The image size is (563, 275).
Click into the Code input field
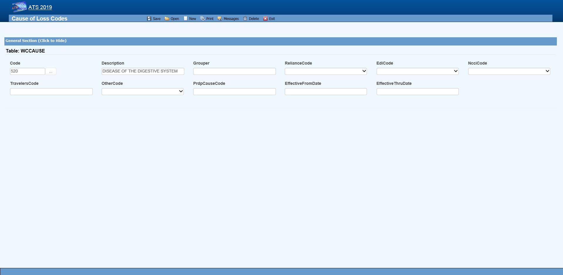(27, 71)
